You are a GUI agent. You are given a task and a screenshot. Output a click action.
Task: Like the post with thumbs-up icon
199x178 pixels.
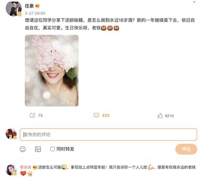click(160, 116)
